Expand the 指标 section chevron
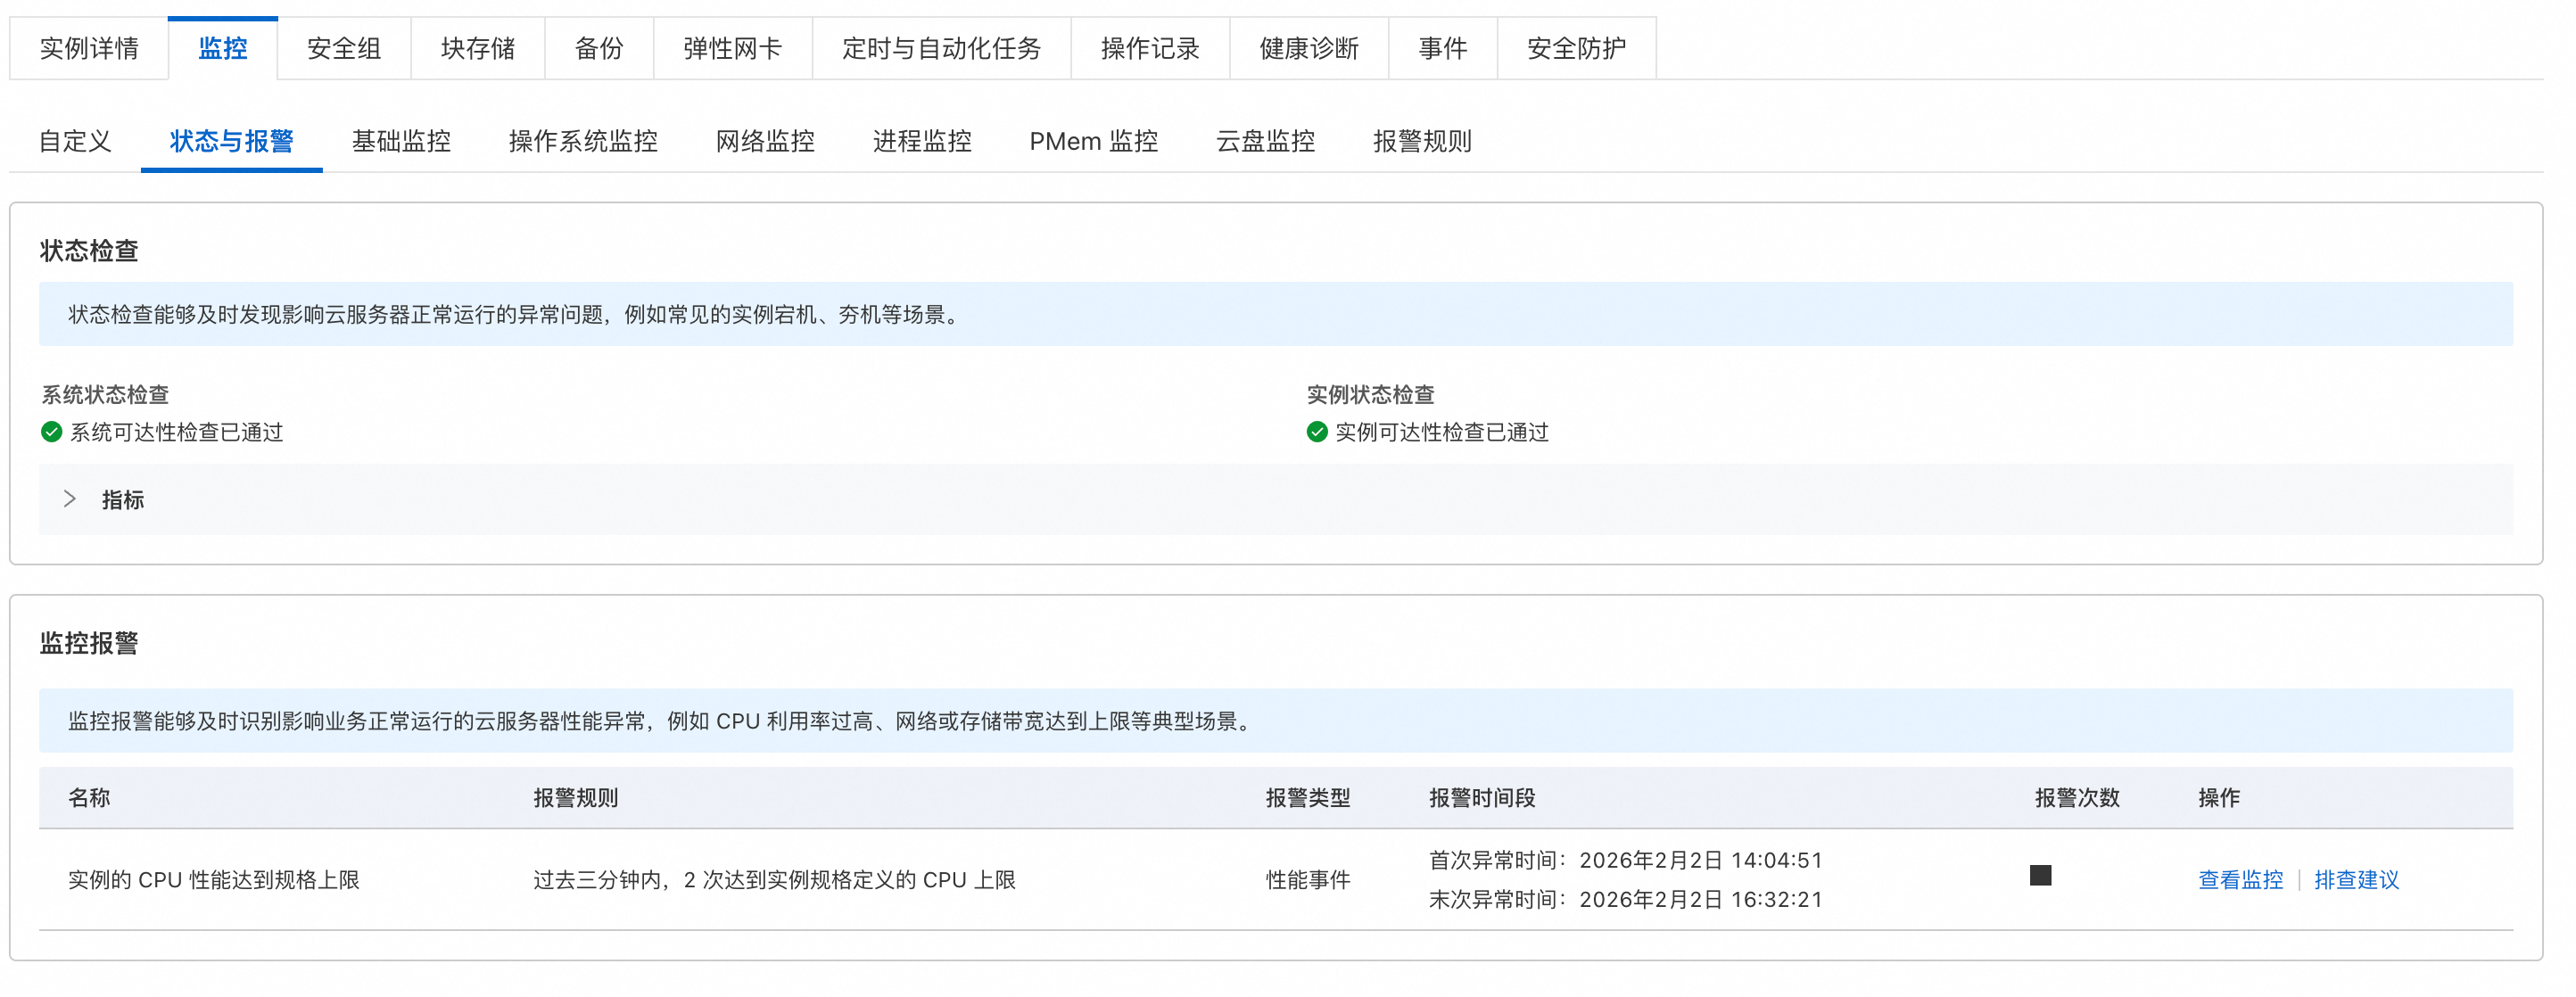 coord(69,499)
